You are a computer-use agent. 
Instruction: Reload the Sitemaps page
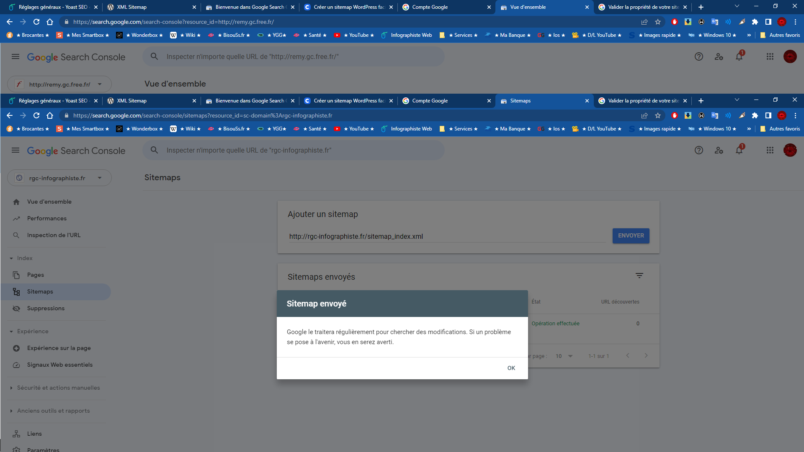click(36, 116)
